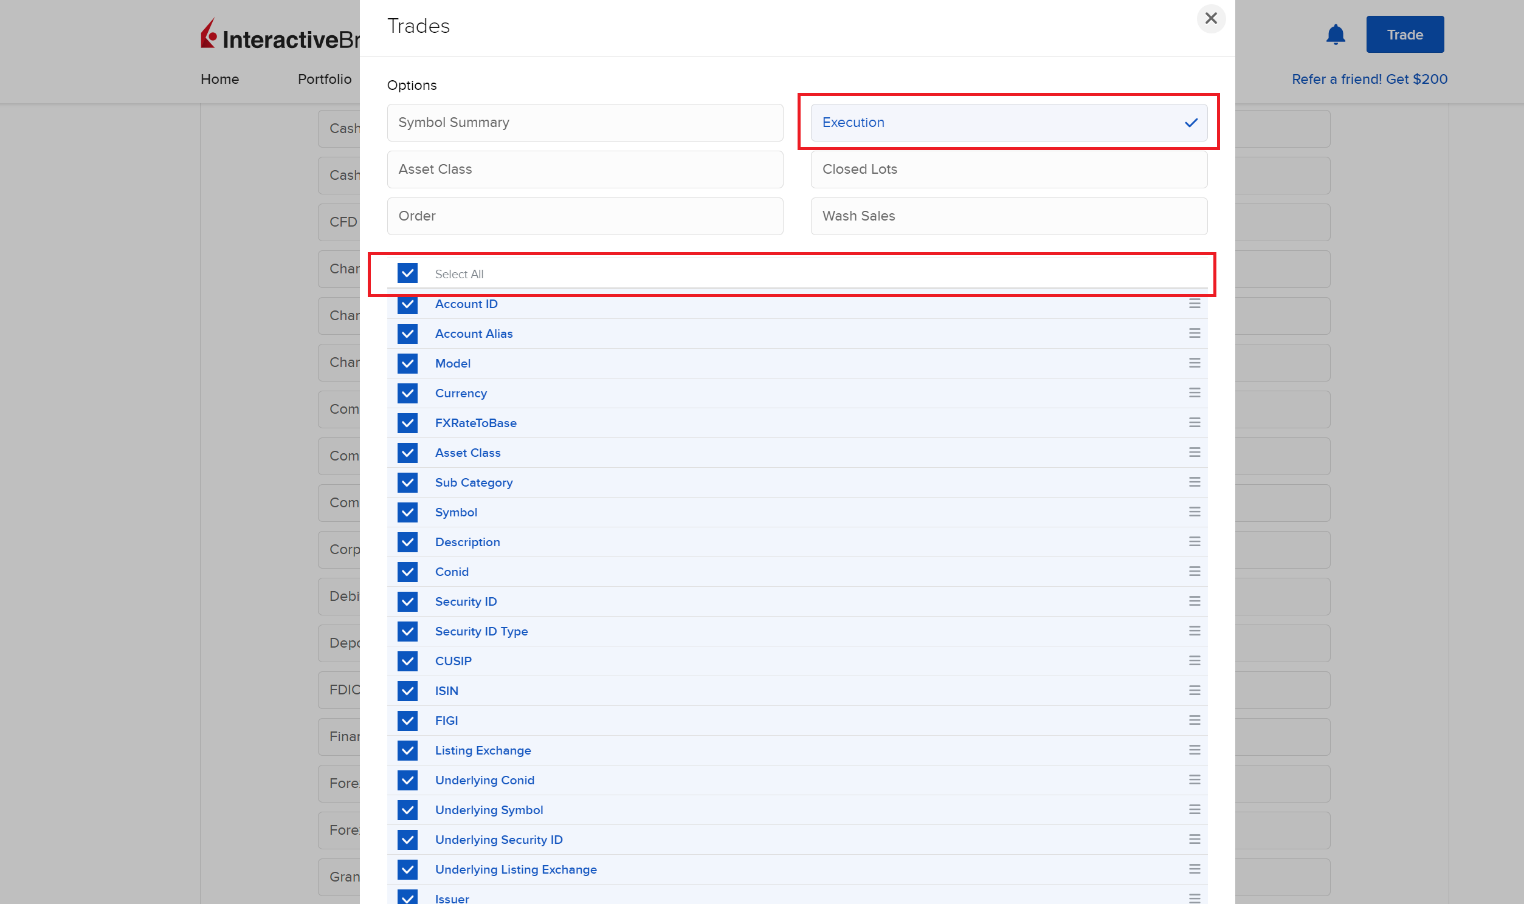Deselect the Execution option
The width and height of the screenshot is (1524, 904).
(x=1008, y=123)
